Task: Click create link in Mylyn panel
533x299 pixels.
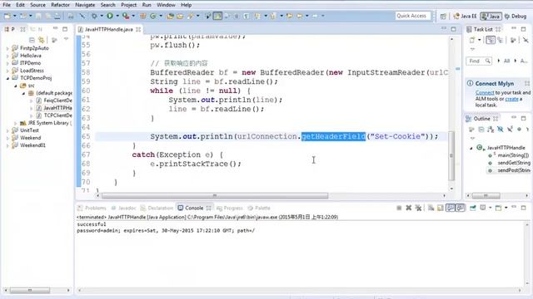Action: (x=511, y=99)
